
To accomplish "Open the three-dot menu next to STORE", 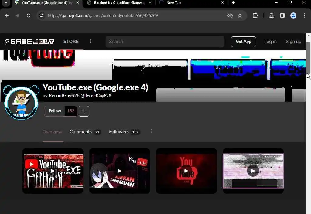I will [91, 41].
